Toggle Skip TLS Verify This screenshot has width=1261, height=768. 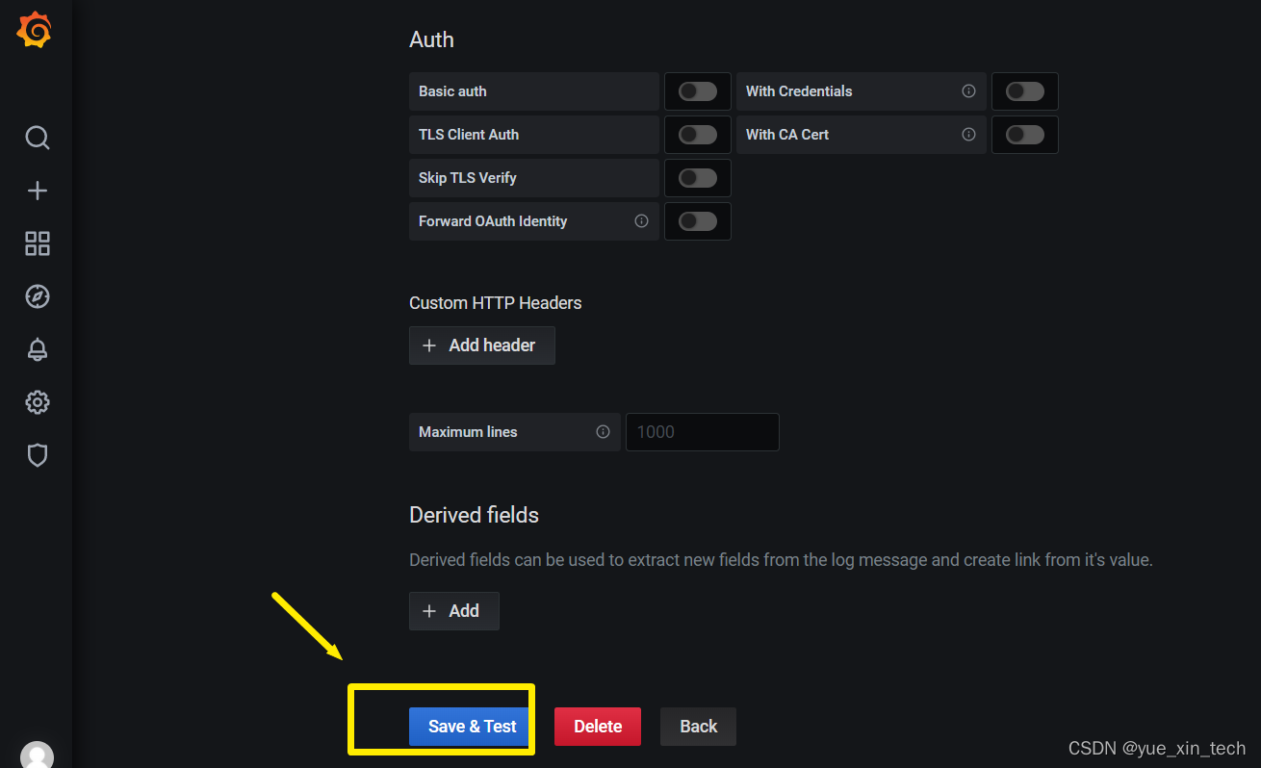click(698, 178)
